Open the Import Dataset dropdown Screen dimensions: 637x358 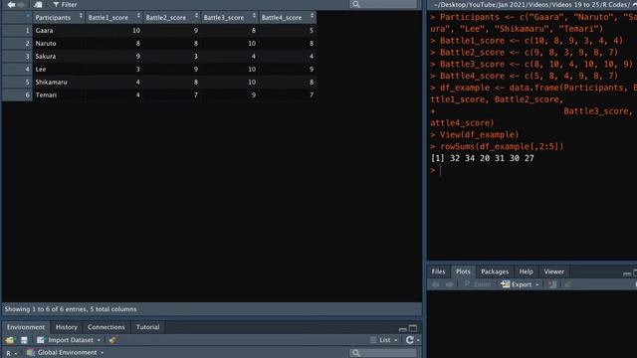(69, 340)
